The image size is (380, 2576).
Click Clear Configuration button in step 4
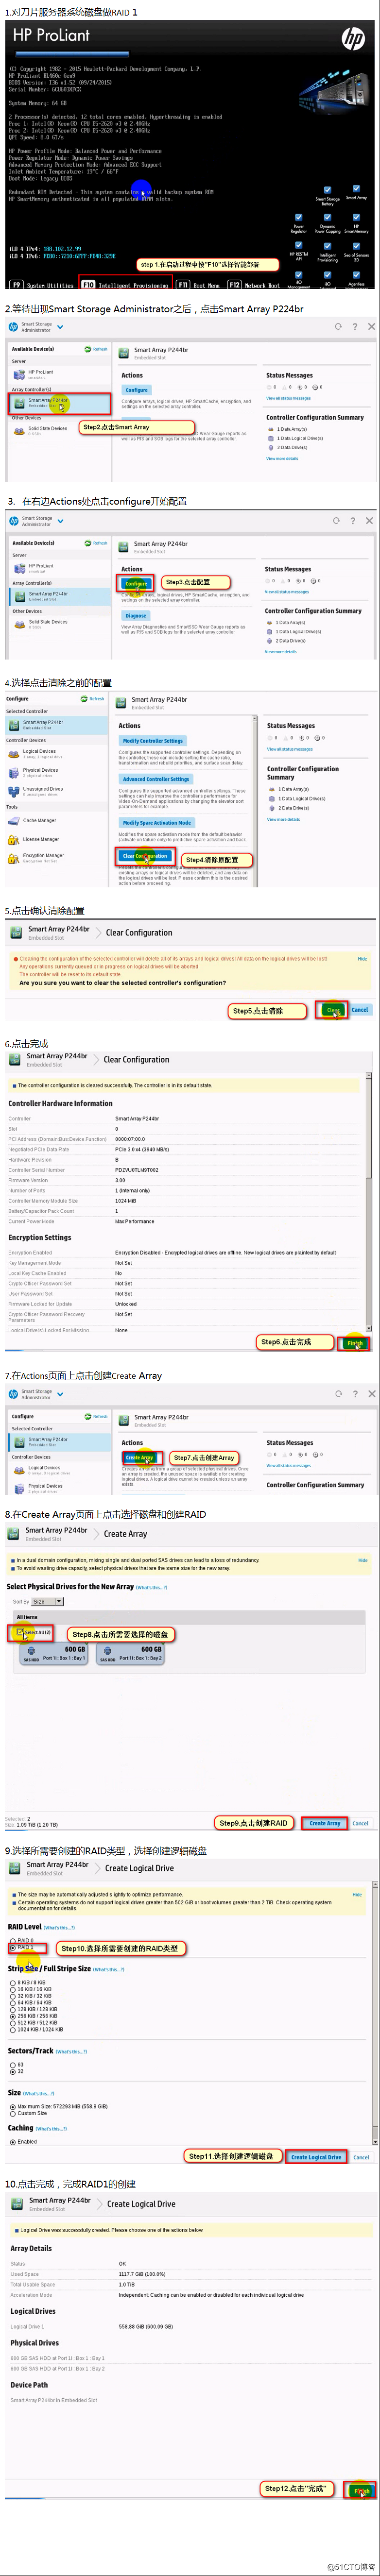(x=145, y=856)
